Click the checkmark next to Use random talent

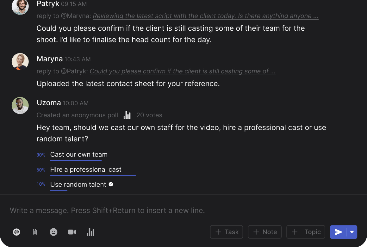pos(111,184)
